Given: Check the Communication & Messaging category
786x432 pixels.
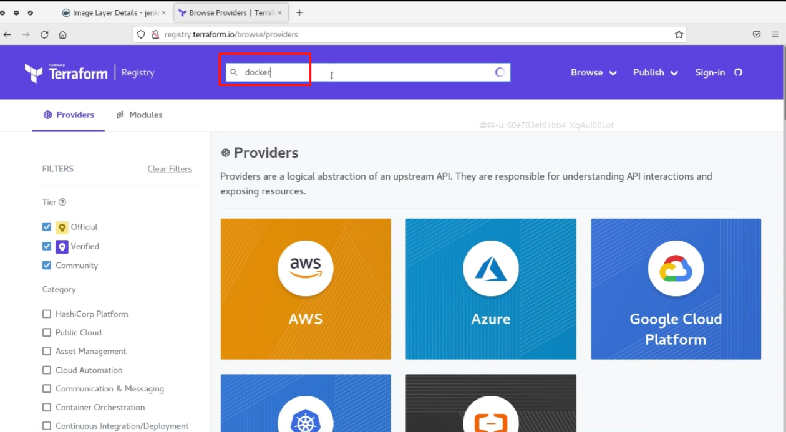Looking at the screenshot, I should [47, 388].
